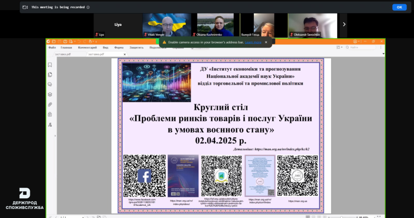
Task: Select Oleksandr Savochkin's video tile
Action: [x=313, y=25]
